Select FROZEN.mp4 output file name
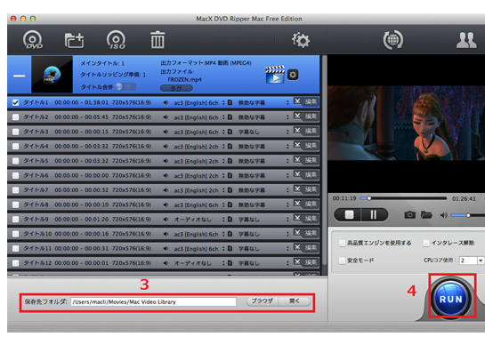The image size is (485, 345). click(185, 79)
